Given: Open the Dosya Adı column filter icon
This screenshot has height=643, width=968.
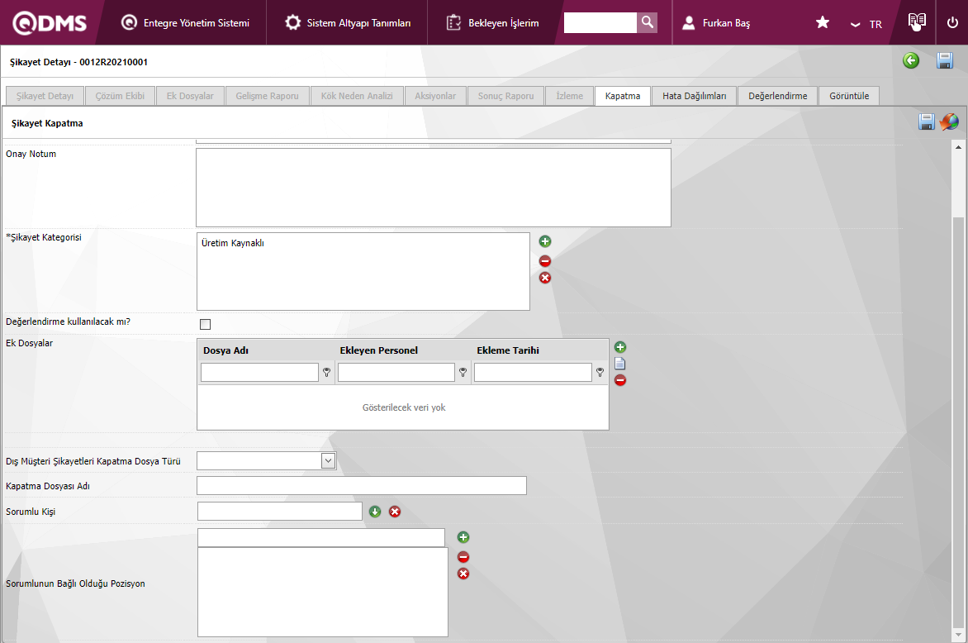Looking at the screenshot, I should click(x=326, y=373).
